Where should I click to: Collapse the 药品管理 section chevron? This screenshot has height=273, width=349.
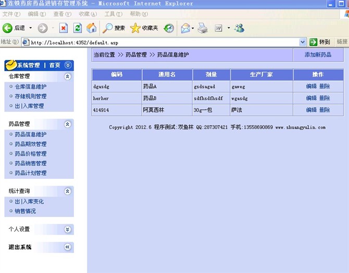[x=67, y=124]
